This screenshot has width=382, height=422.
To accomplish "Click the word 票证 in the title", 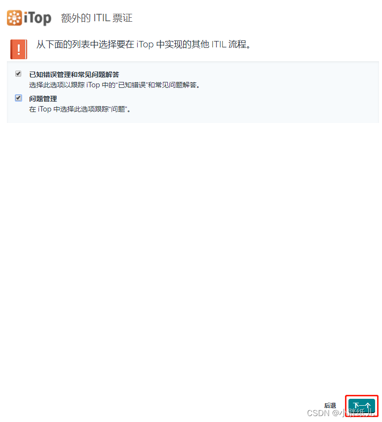I will click(x=122, y=18).
